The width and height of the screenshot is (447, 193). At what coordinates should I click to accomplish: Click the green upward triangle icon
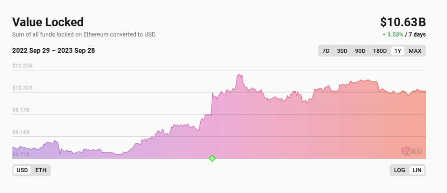click(x=384, y=34)
